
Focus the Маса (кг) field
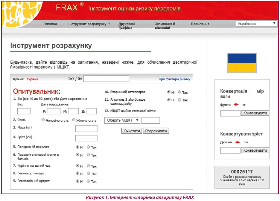click(86, 129)
